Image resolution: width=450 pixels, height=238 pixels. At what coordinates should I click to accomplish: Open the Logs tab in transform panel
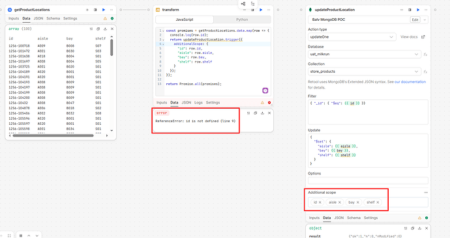198,102
